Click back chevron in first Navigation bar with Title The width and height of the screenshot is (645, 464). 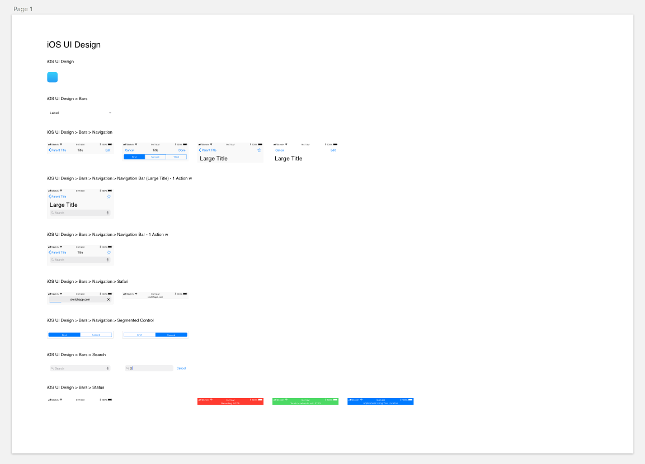point(50,150)
